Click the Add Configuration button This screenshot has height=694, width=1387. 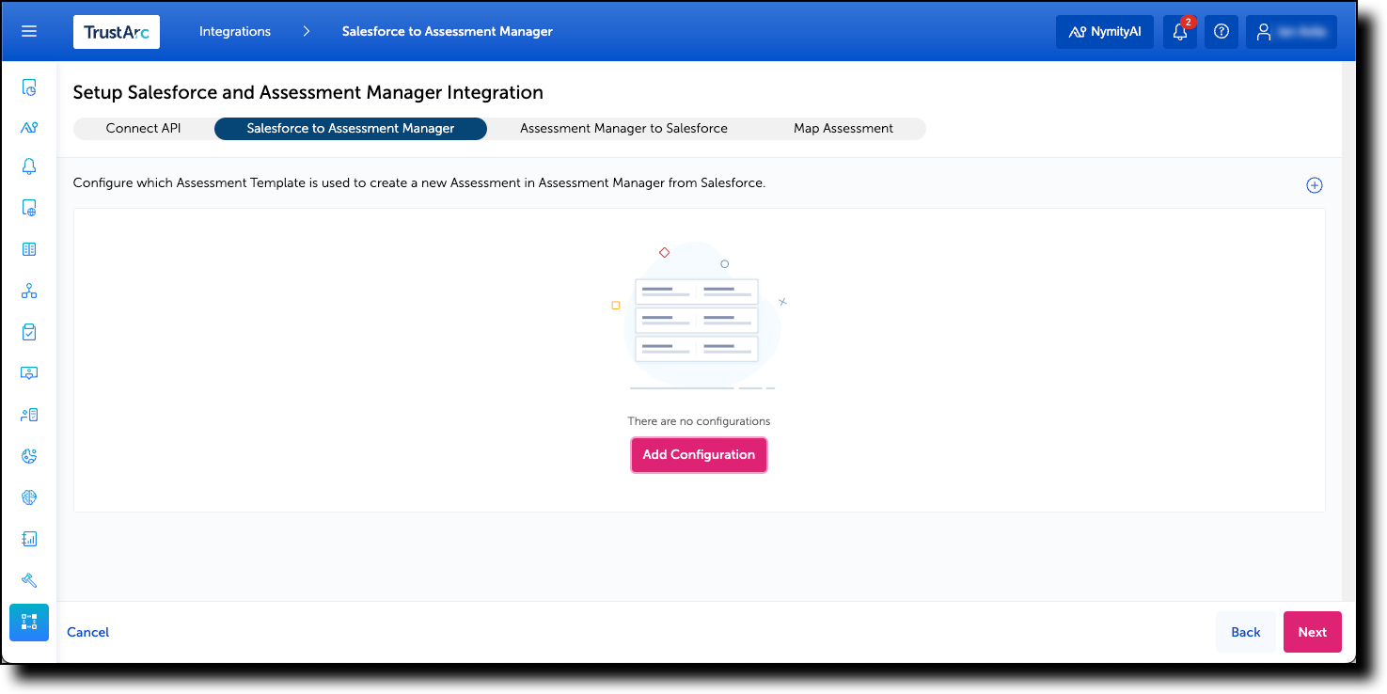699,455
